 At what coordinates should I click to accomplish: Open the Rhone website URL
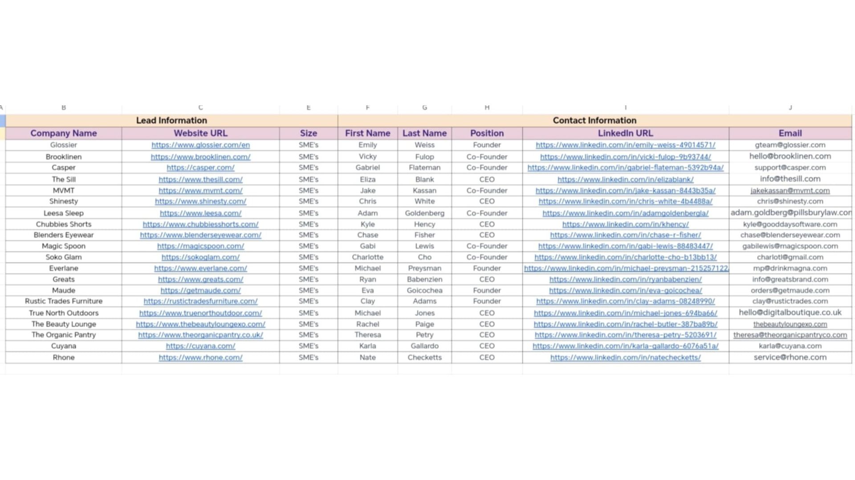pos(200,357)
